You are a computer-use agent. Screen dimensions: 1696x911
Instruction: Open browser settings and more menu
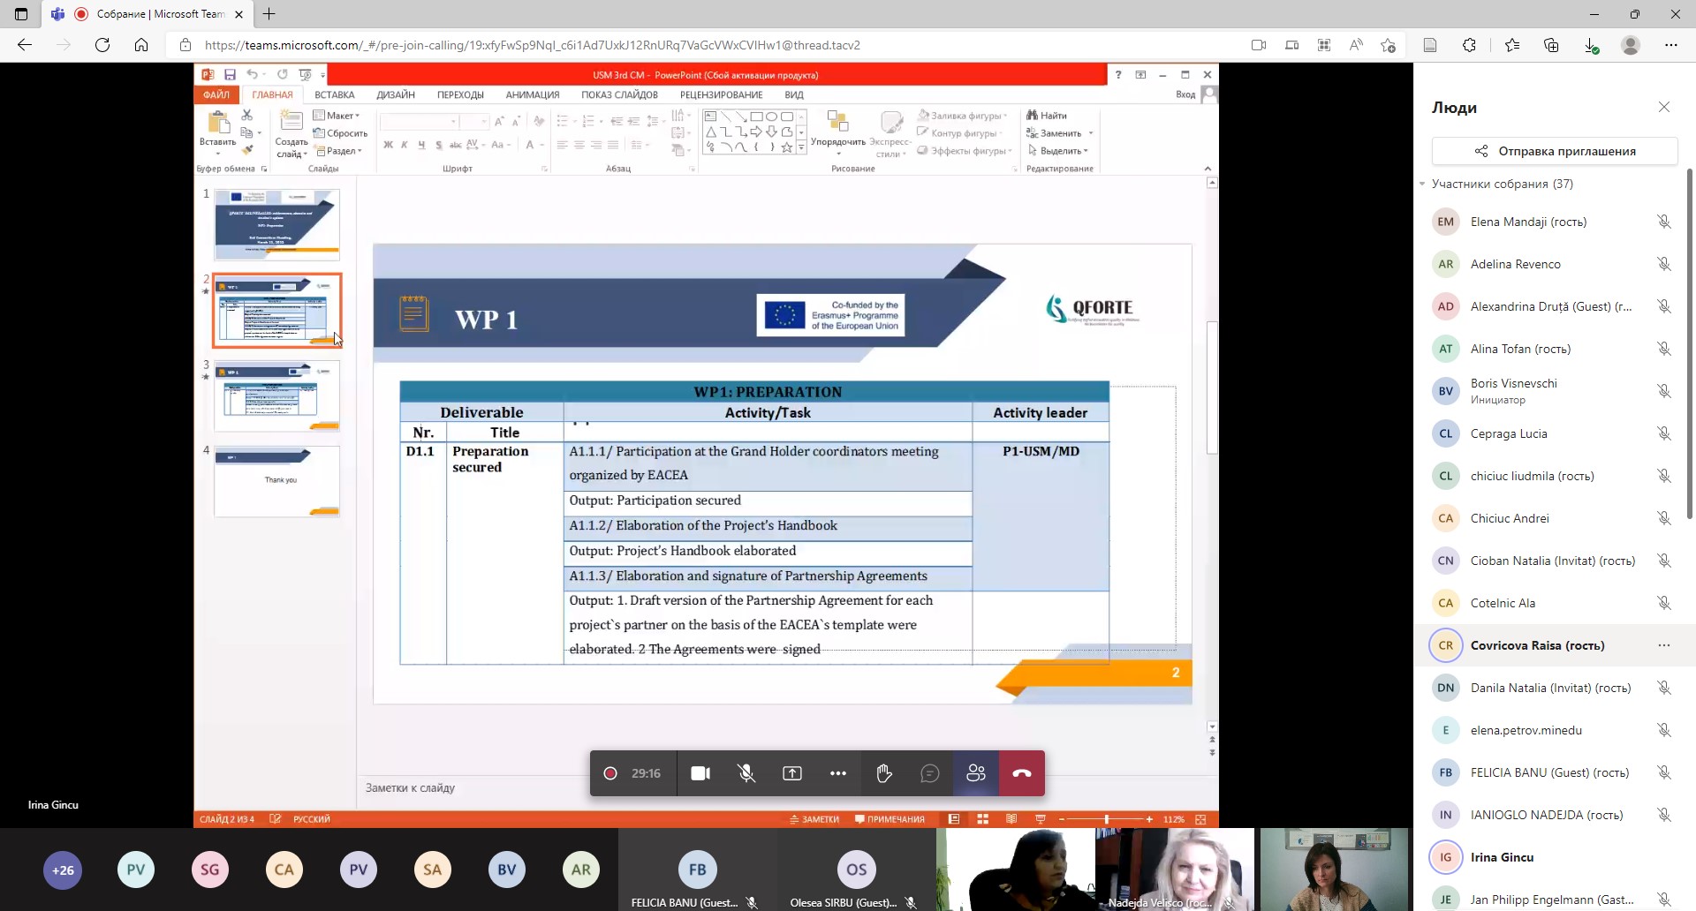(1670, 45)
